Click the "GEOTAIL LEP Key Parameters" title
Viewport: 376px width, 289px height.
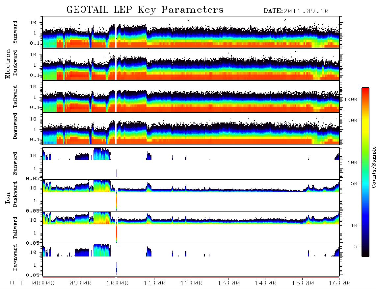click(145, 10)
